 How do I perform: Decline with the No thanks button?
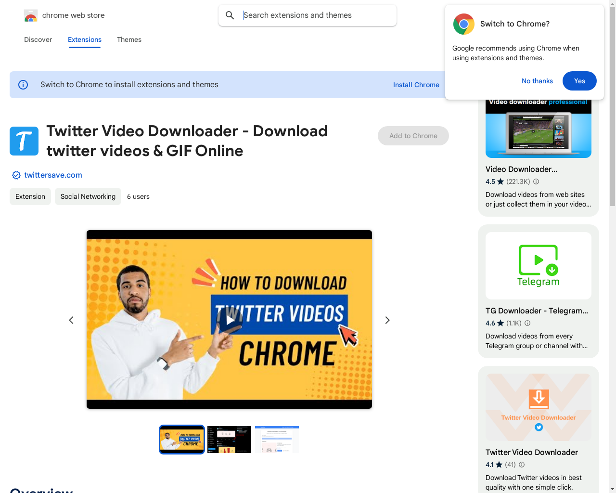[x=537, y=81]
